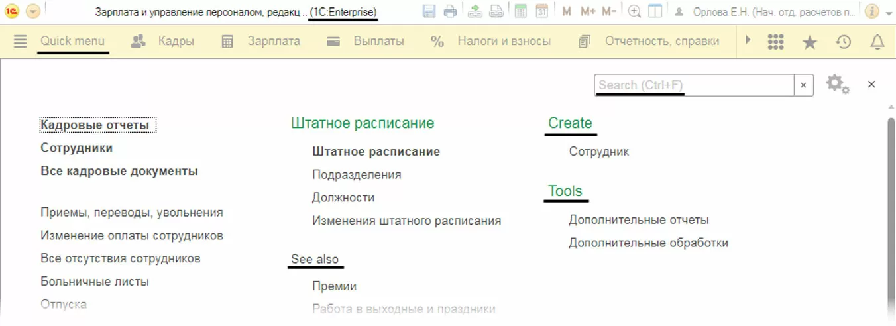Screen dimensions: 896x326
Task: Click the 1C application logo icon
Action: (x=12, y=12)
